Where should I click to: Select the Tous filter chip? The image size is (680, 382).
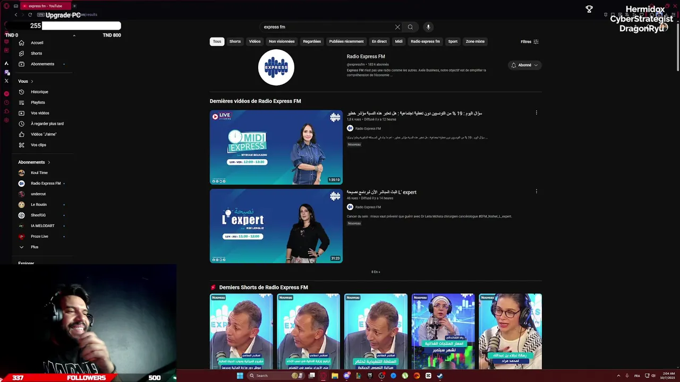(217, 41)
